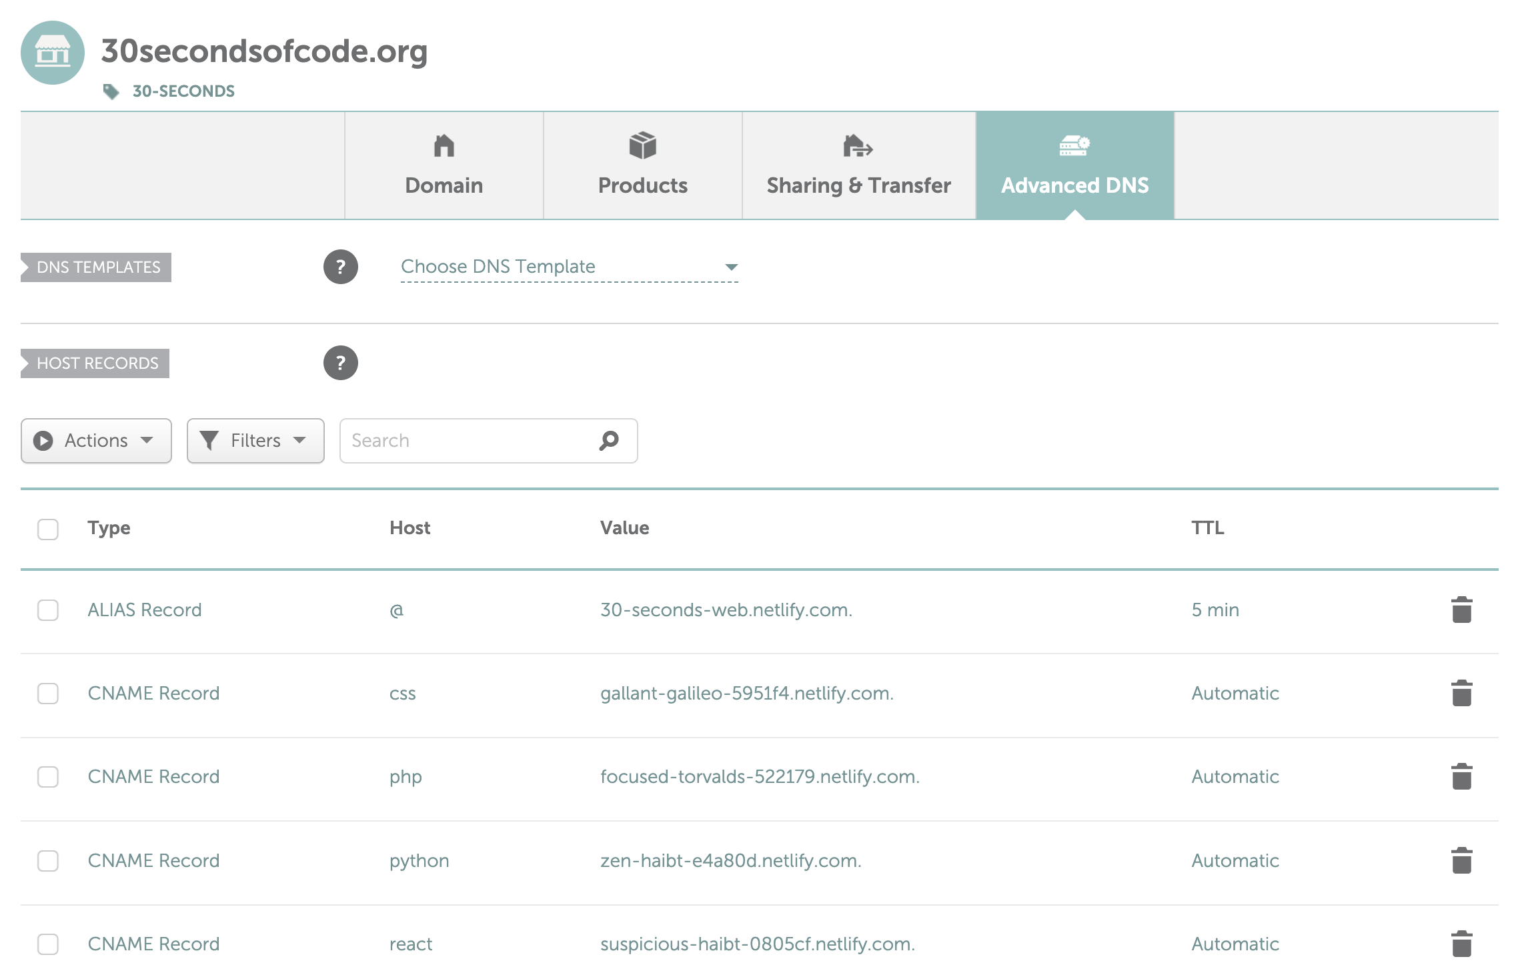Click the Products package icon

point(642,145)
